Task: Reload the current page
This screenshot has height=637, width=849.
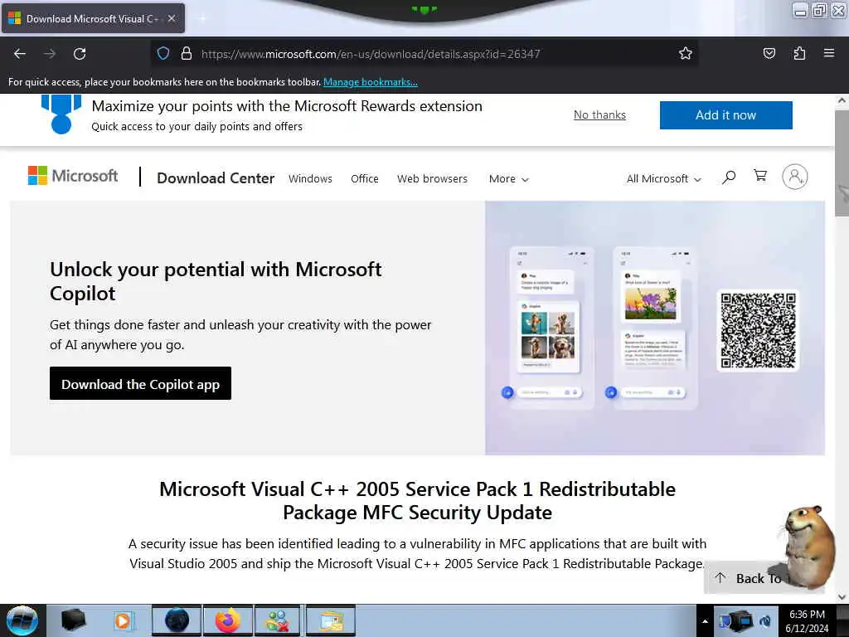Action: tap(80, 54)
